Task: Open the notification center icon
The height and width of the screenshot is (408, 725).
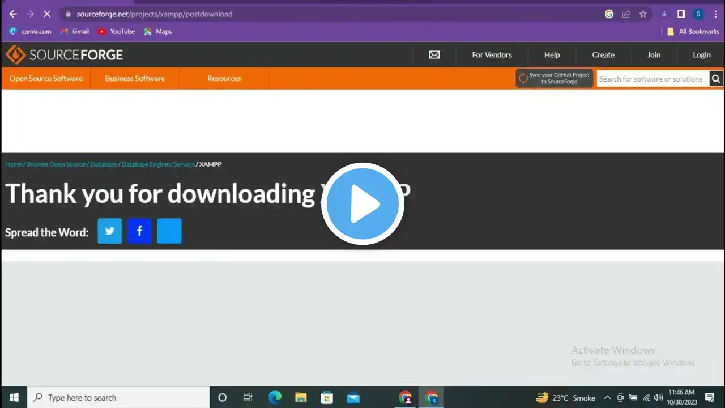Action: click(710, 397)
